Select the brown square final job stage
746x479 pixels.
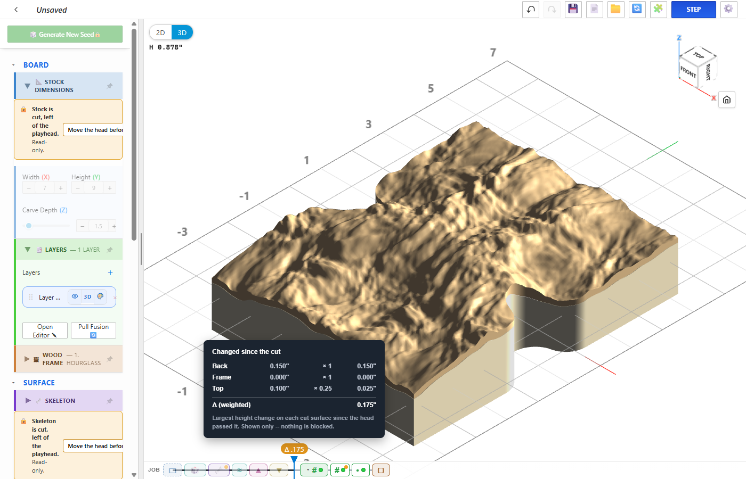tap(380, 470)
